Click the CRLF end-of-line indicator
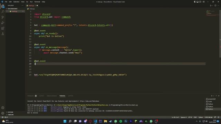This screenshot has height=124, width=221. coord(195,117)
